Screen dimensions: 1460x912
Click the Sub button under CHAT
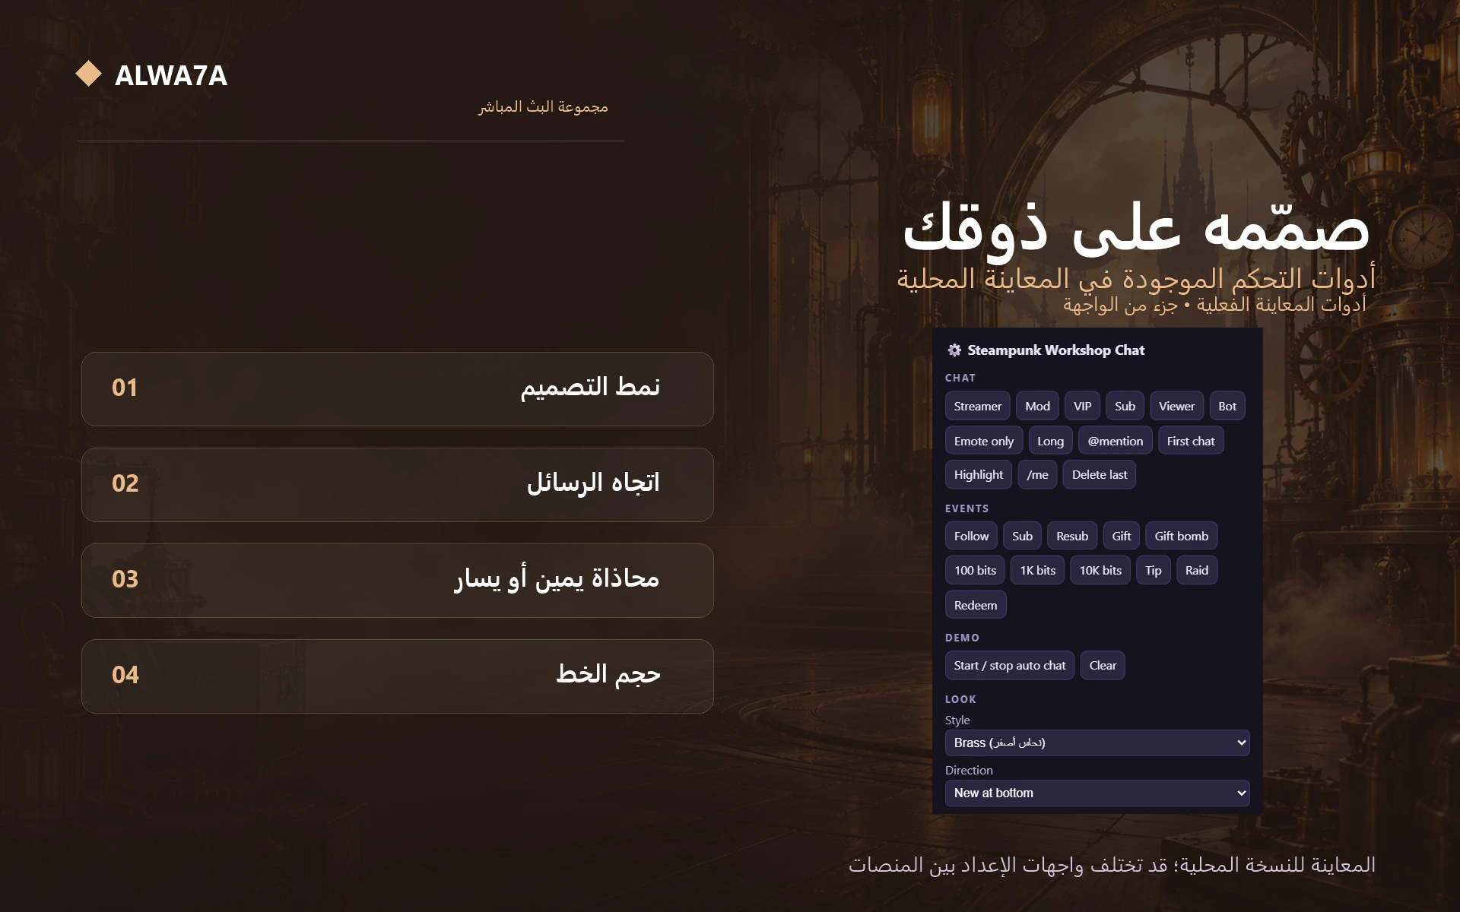pos(1125,407)
